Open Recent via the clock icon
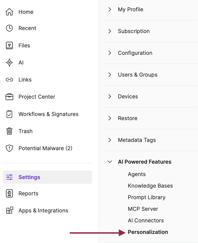 (x=9, y=28)
